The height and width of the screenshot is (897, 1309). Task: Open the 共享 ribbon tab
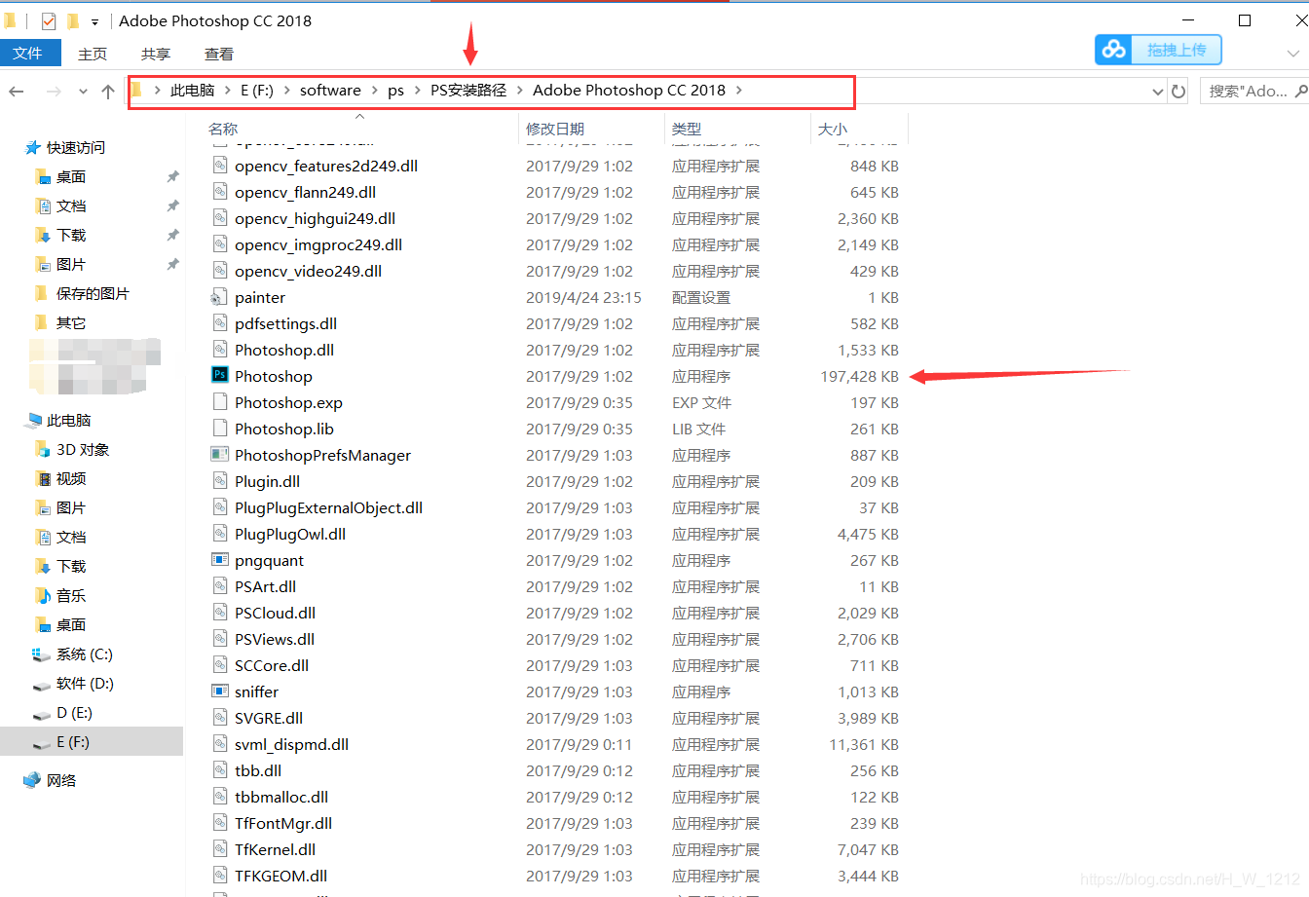coord(156,54)
